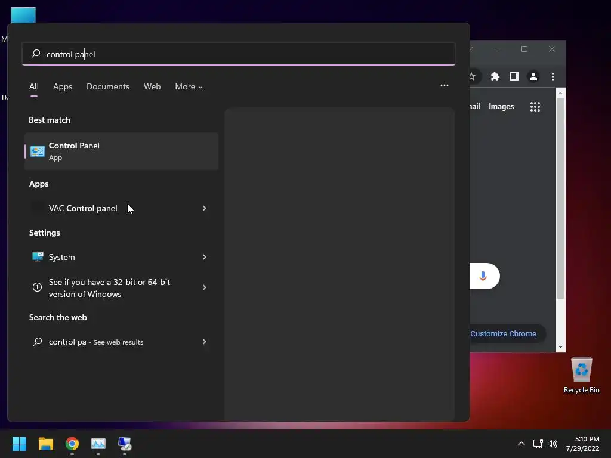
Task: Click inside the control panel search field
Action: point(239,54)
